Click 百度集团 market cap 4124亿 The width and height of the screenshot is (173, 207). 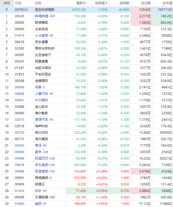(167, 171)
